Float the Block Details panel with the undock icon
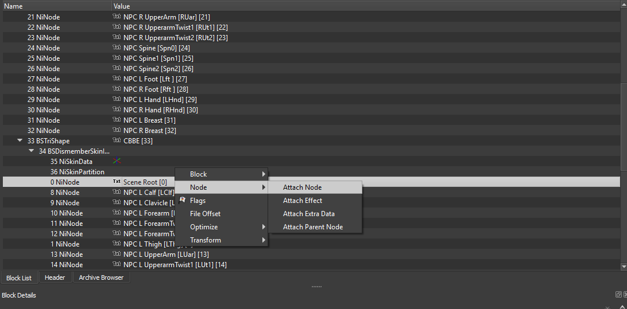Viewport: 627px width, 309px height. [618, 295]
